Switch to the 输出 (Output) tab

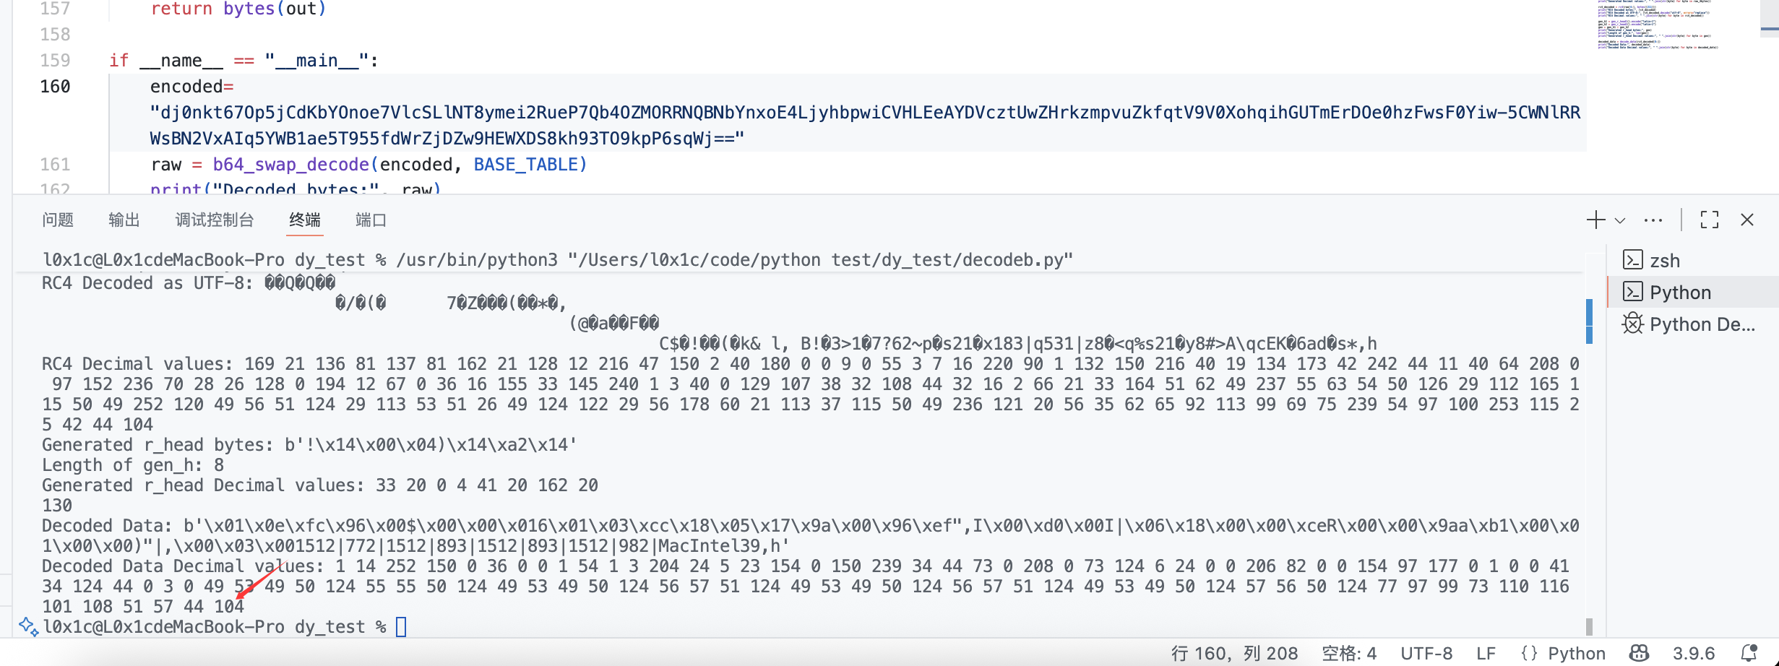tap(124, 220)
